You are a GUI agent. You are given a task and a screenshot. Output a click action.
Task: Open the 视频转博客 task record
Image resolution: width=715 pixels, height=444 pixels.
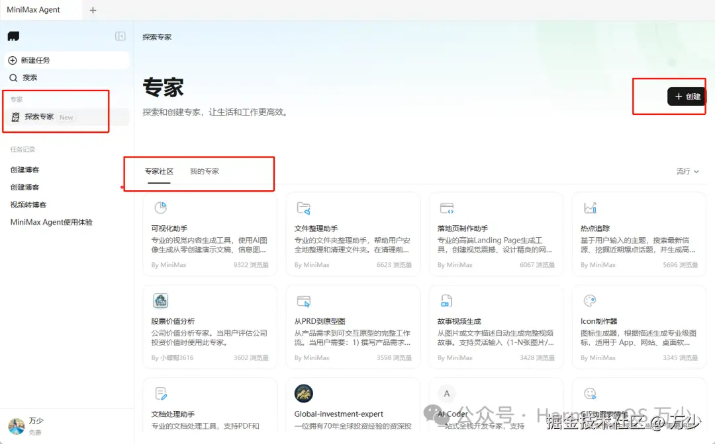point(25,205)
